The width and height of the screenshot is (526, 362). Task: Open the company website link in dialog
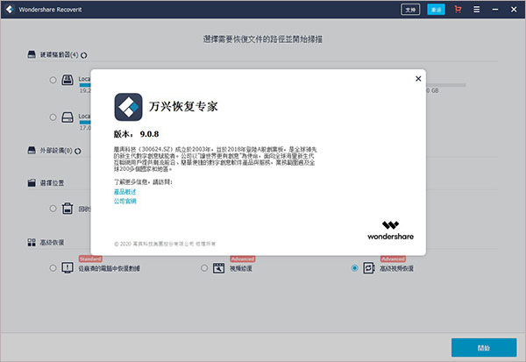point(124,201)
